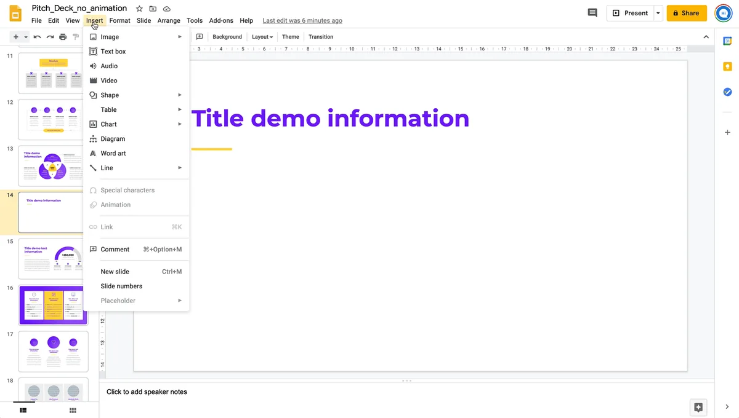The height and width of the screenshot is (418, 739).
Task: Open account profile avatar
Action: 723,13
